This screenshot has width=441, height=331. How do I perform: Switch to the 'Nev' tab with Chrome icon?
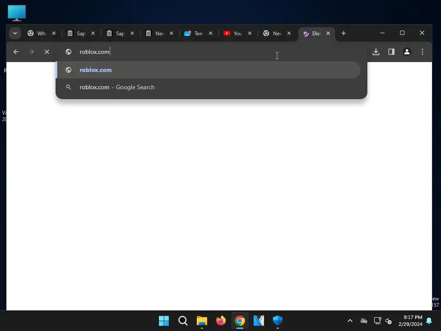pos(276,34)
